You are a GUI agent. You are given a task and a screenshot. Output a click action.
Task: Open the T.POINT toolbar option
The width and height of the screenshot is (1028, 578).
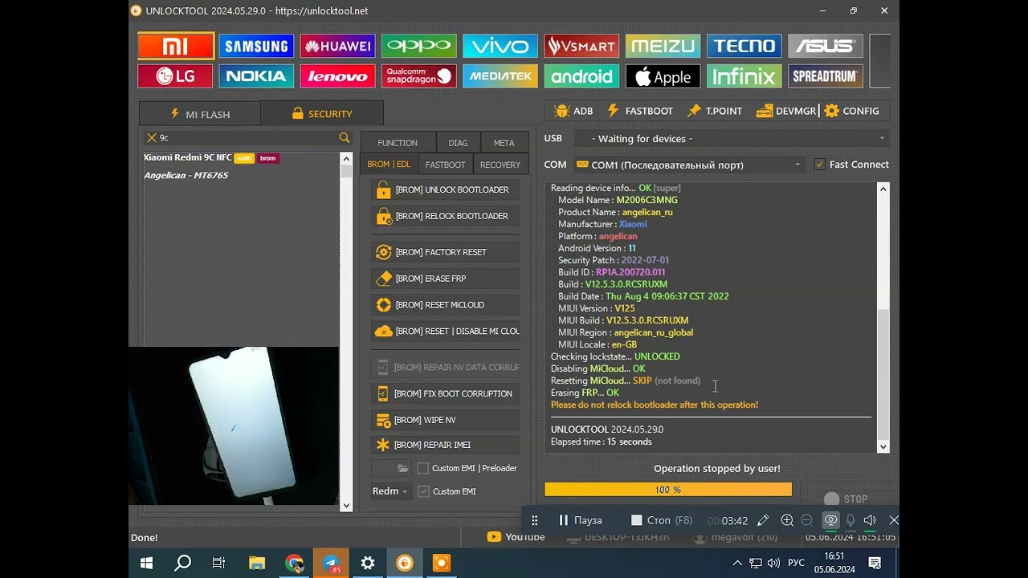pos(715,111)
